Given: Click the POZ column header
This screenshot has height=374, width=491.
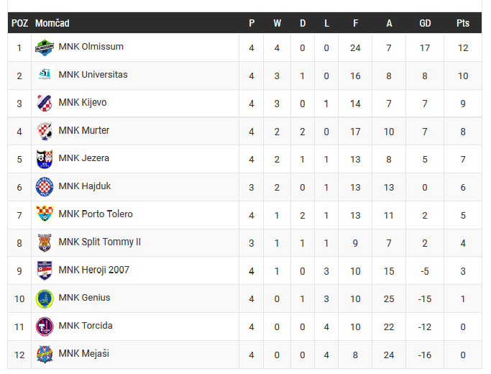Looking at the screenshot, I should (x=19, y=23).
